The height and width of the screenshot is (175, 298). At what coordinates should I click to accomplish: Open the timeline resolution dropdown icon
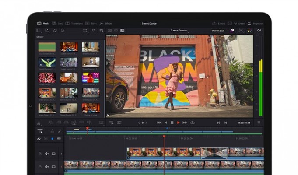102,123
